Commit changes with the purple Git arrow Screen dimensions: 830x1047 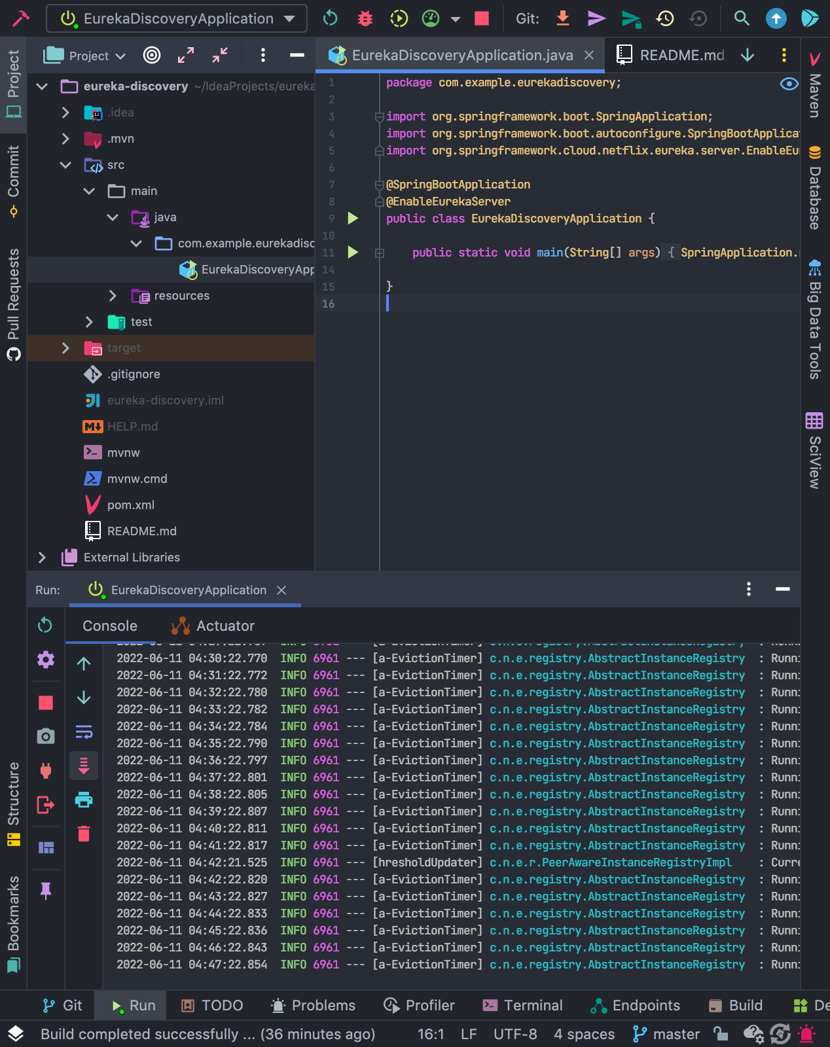596,18
